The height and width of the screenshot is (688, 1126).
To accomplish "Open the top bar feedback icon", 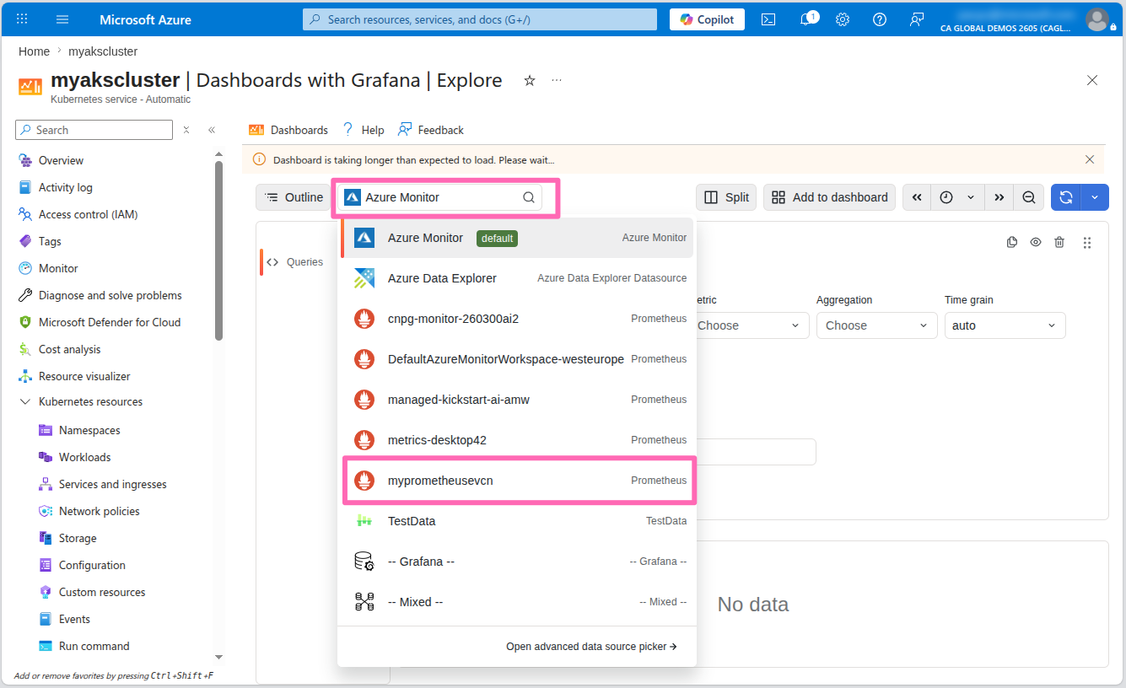I will 917,19.
